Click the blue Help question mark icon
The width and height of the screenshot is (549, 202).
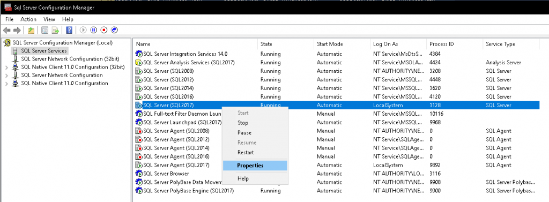coord(69,31)
